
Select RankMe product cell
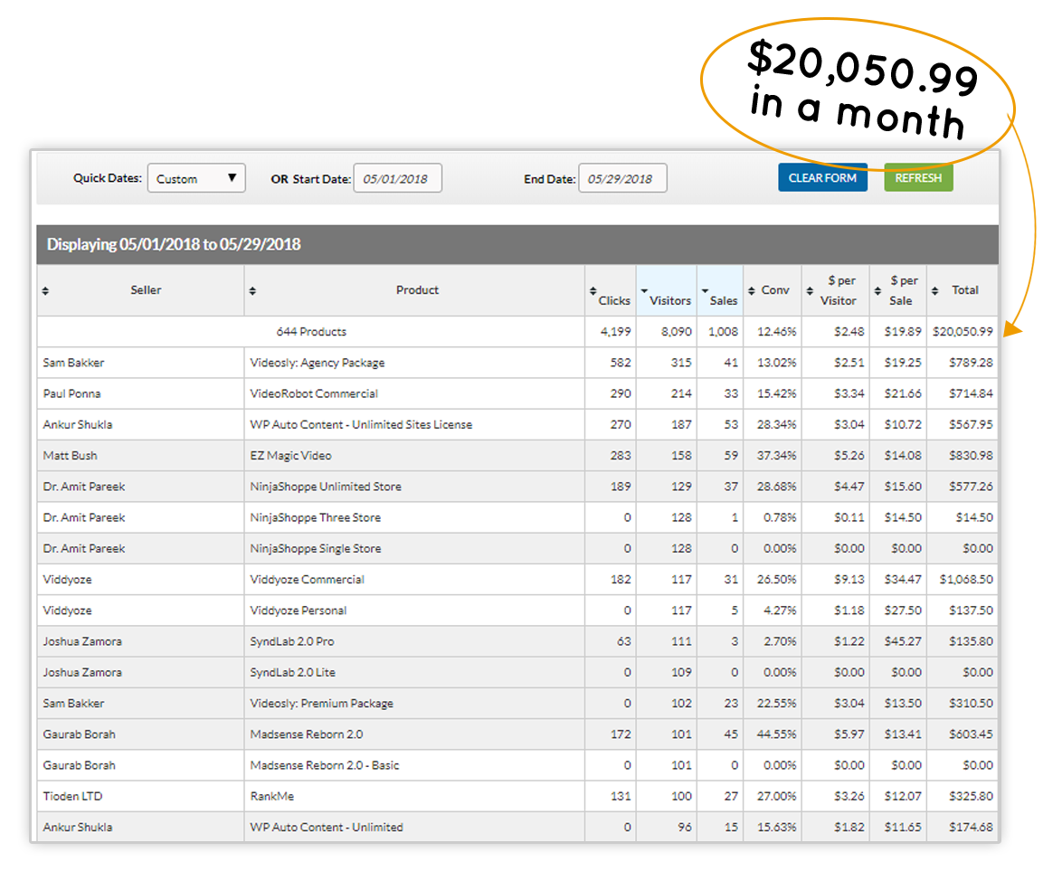click(414, 797)
